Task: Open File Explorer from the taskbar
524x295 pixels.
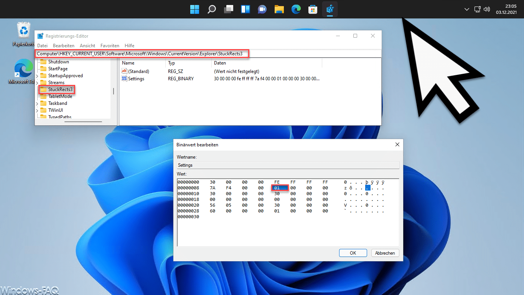Action: point(279,9)
